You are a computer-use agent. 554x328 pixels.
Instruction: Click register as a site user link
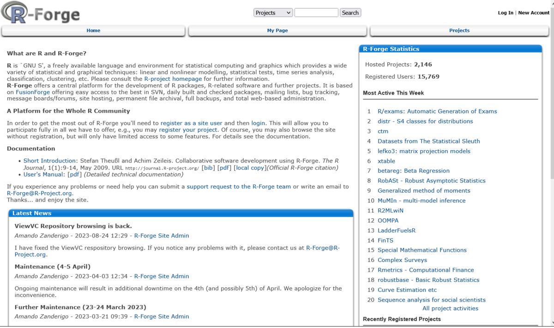(191, 123)
